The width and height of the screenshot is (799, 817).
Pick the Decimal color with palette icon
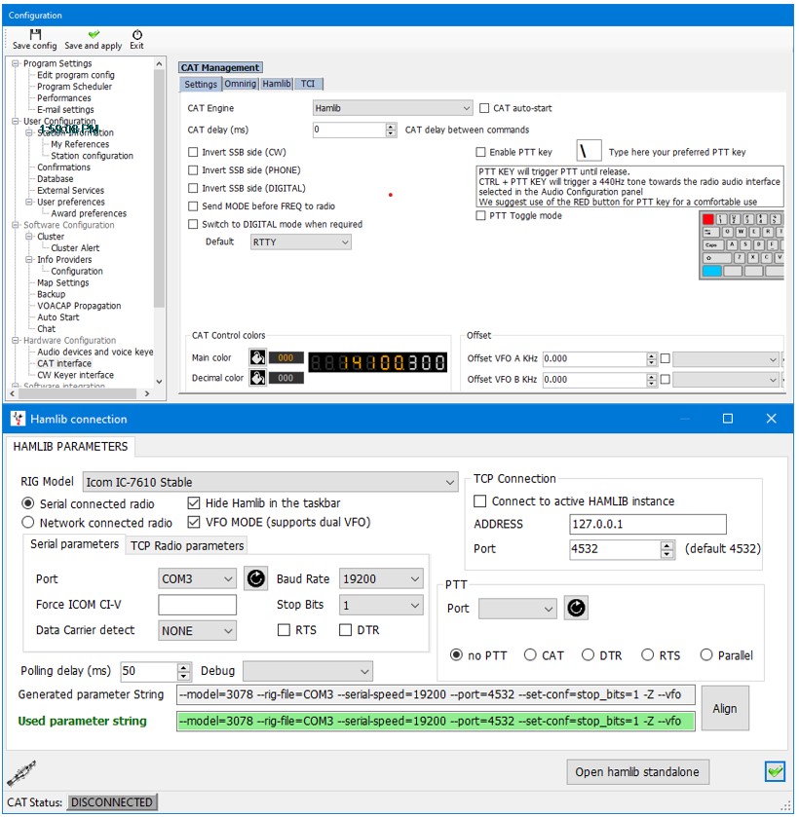[257, 378]
